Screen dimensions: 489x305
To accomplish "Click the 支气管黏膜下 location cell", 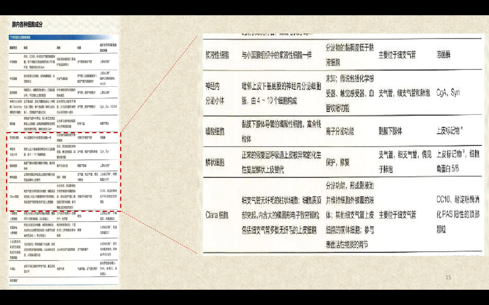I will [x=83, y=249].
